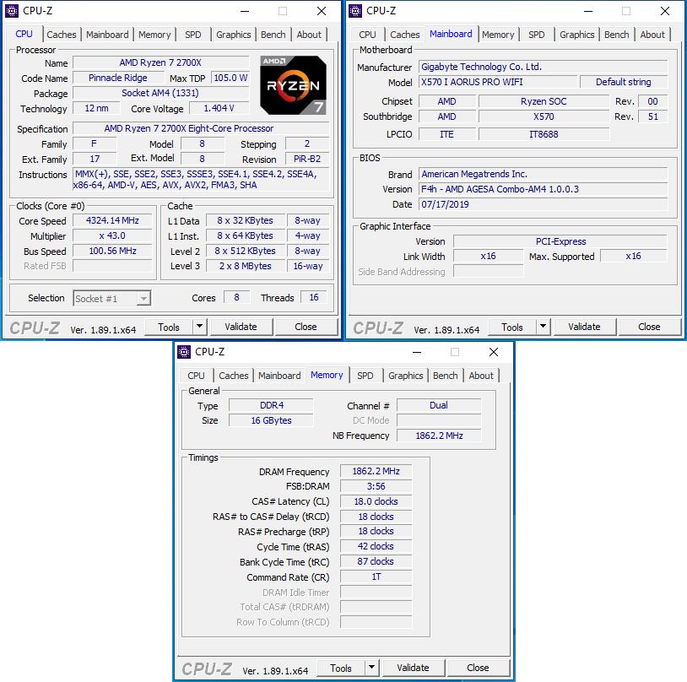Click the '4324.14 MHz' core speed value
Screen dimensions: 687x682
112,220
